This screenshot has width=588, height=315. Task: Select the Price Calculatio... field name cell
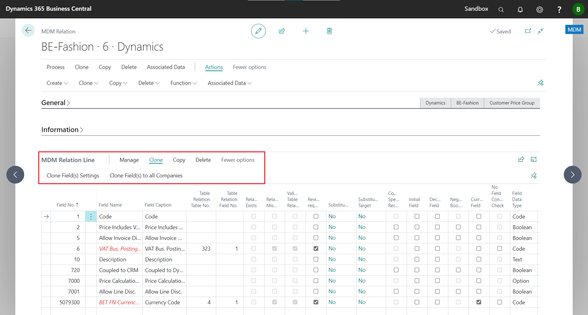pyautogui.click(x=119, y=281)
